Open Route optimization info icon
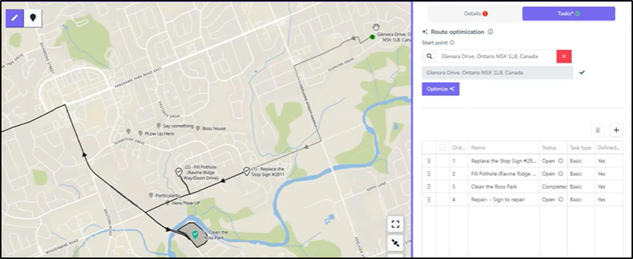 pyautogui.click(x=490, y=31)
